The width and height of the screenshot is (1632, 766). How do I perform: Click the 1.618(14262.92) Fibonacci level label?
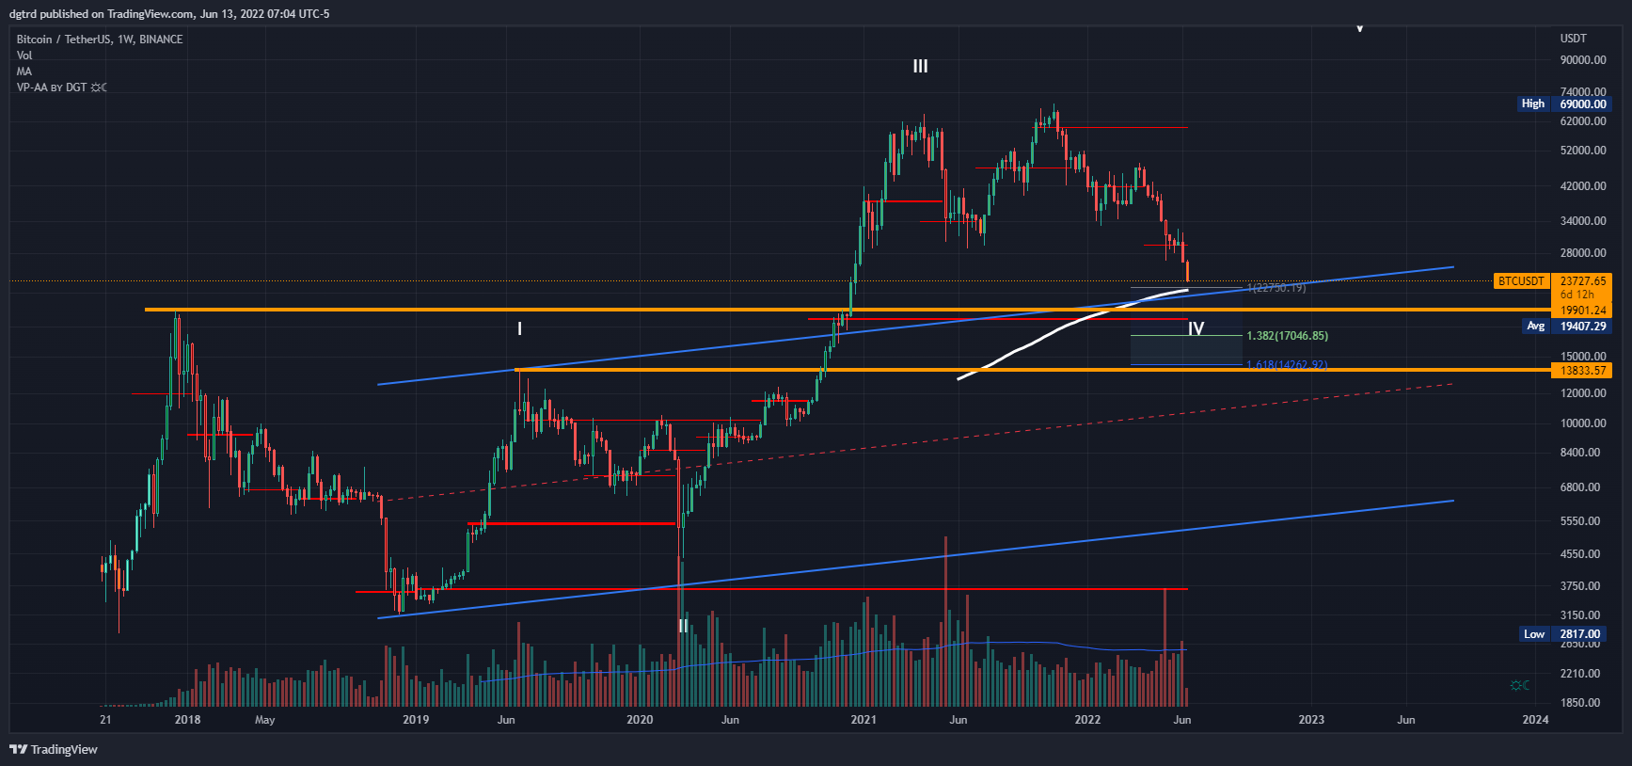pos(1287,365)
